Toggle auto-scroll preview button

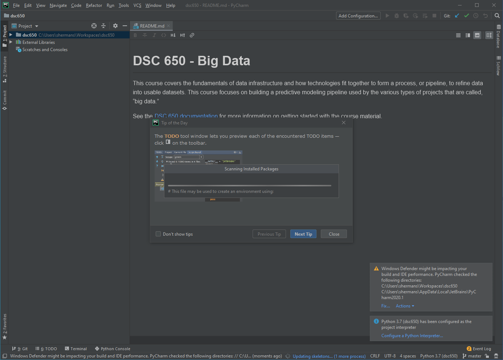tap(489, 35)
